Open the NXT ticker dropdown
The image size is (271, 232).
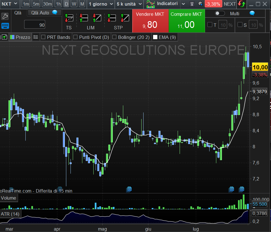pos(10,4)
